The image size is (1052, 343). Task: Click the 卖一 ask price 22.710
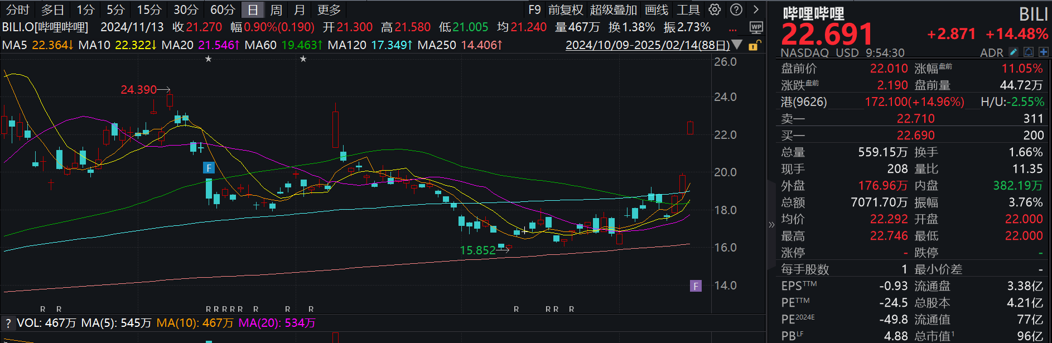tap(915, 118)
